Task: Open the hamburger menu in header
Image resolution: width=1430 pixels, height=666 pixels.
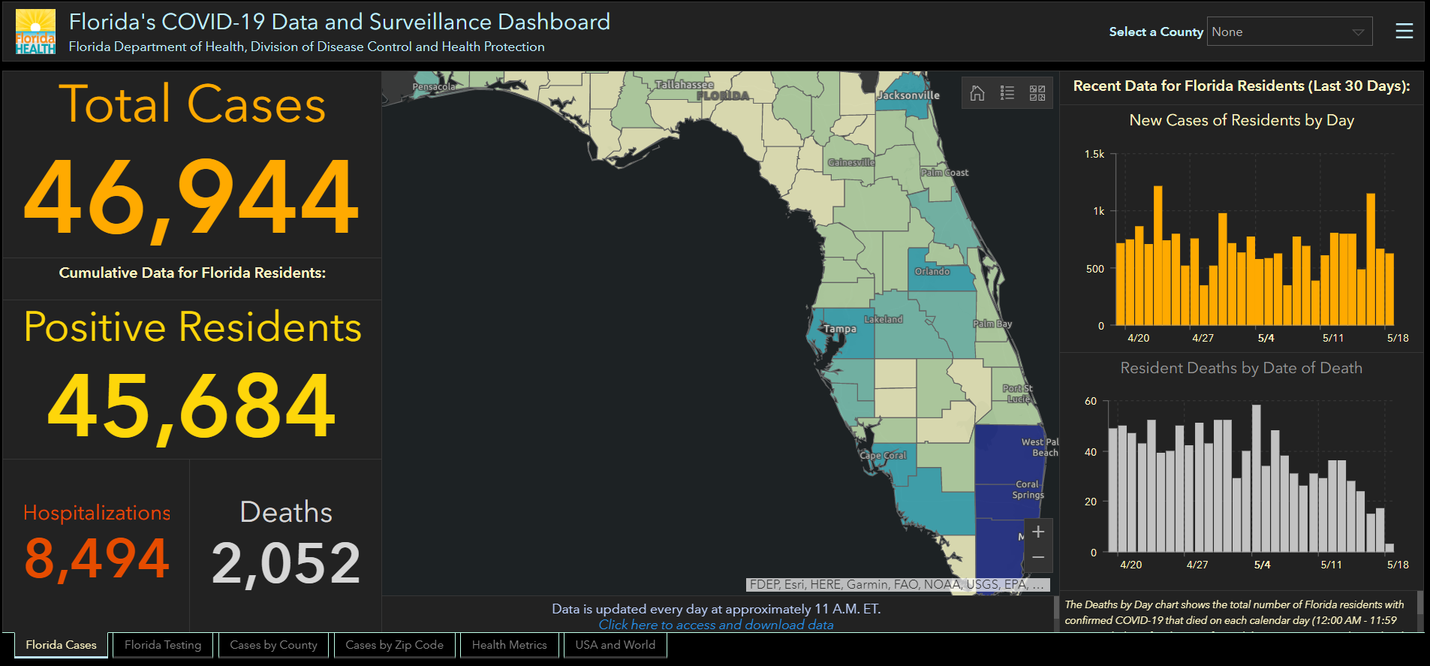Action: click(1404, 31)
